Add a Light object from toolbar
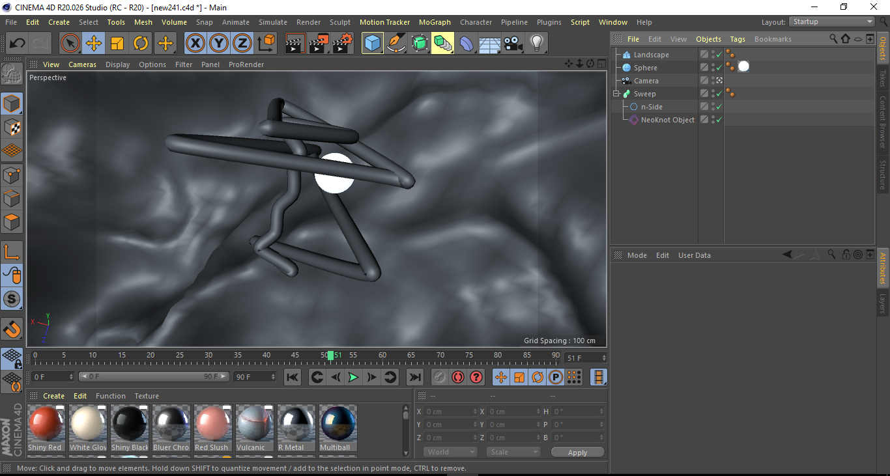The width and height of the screenshot is (890, 476). point(537,44)
